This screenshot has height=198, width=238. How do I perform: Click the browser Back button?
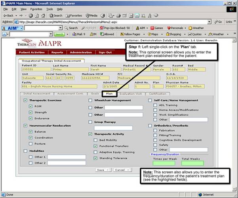[9, 15]
